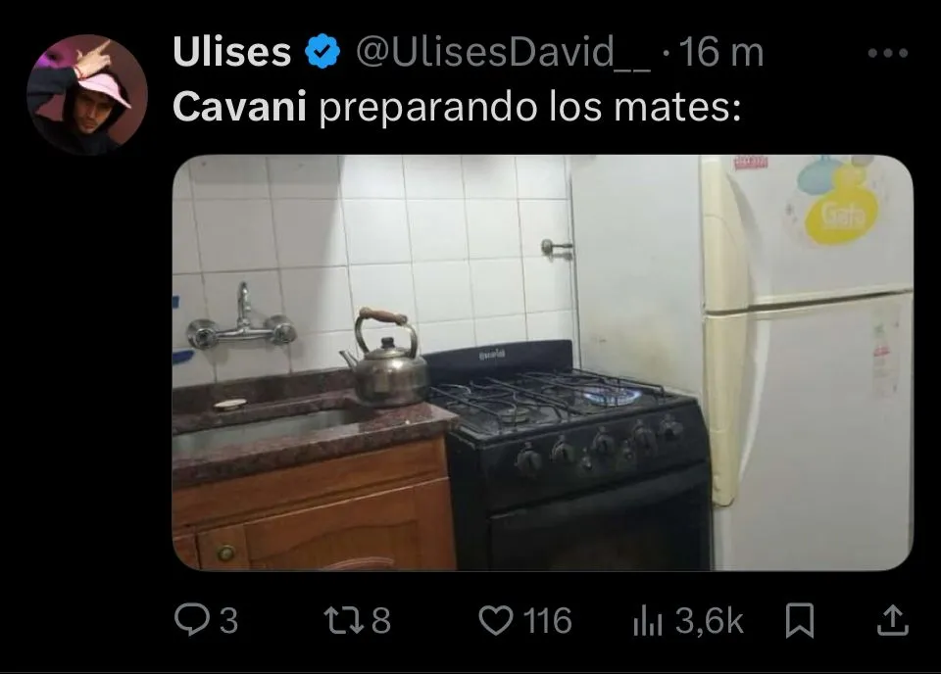
Task: Click the bold word Cavani
Action: tap(239, 106)
